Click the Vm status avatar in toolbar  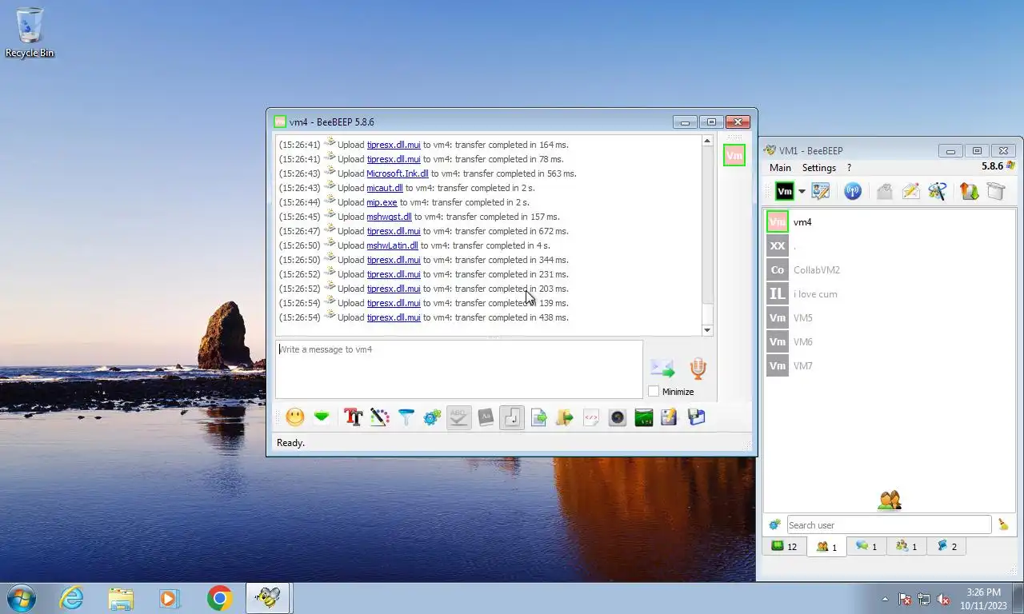pyautogui.click(x=785, y=191)
